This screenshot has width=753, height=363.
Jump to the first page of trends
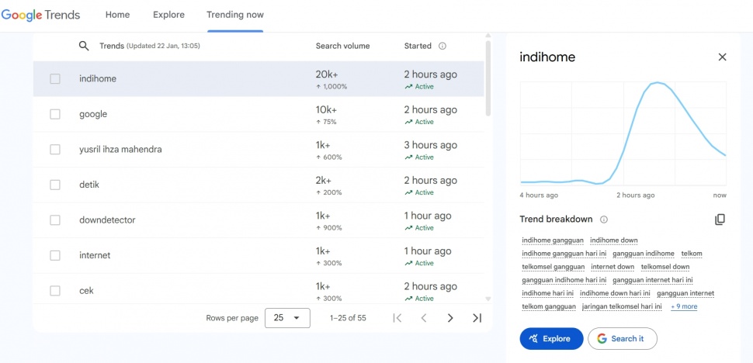(x=397, y=318)
